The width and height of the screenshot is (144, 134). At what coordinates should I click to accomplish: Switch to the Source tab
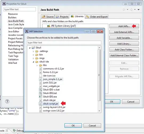pos(48,17)
